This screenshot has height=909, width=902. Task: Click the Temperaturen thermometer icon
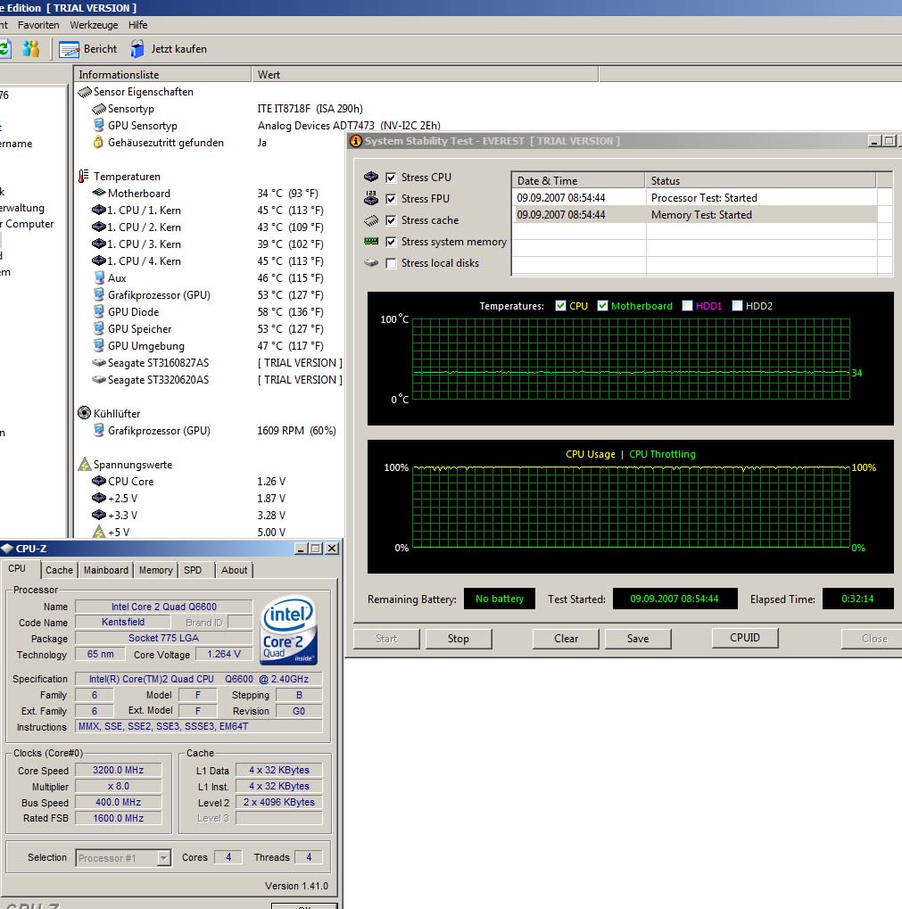pos(84,177)
